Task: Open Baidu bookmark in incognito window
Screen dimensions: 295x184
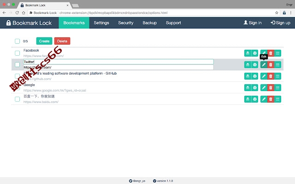Action: pyautogui.click(x=248, y=99)
